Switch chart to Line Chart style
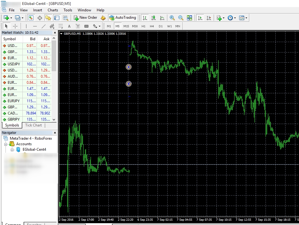The height and width of the screenshot is (225, 299). (162, 18)
